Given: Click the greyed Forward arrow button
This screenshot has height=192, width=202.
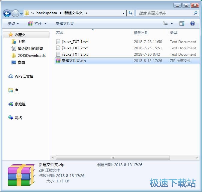Looking at the screenshot, I should 15,13.
